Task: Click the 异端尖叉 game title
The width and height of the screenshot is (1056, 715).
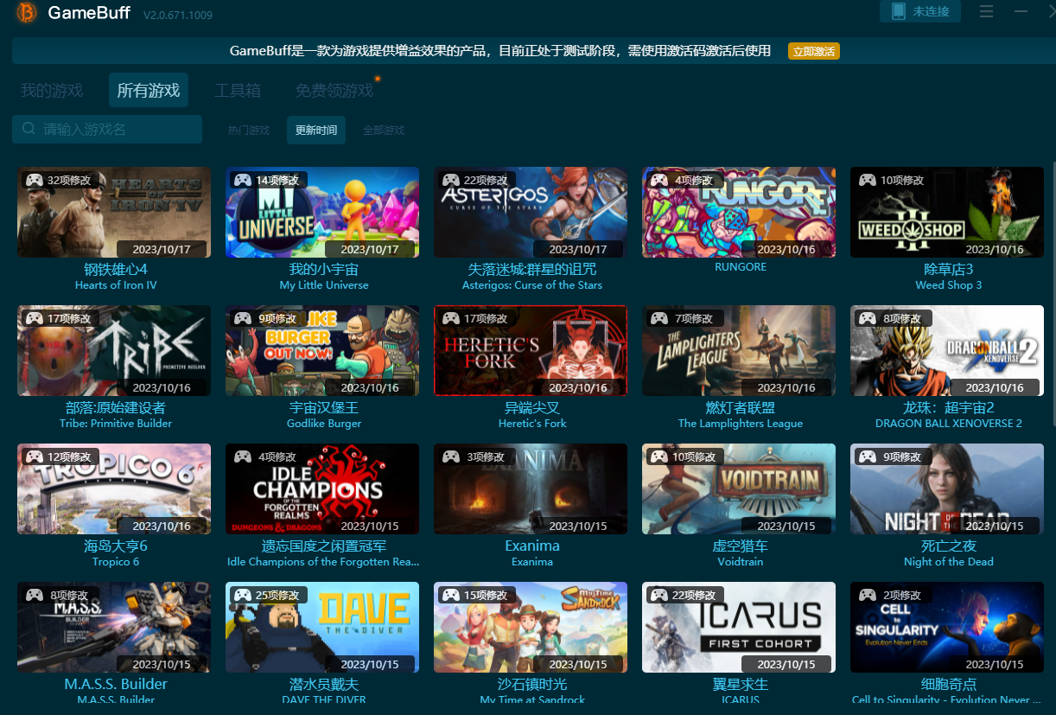Action: [x=532, y=407]
